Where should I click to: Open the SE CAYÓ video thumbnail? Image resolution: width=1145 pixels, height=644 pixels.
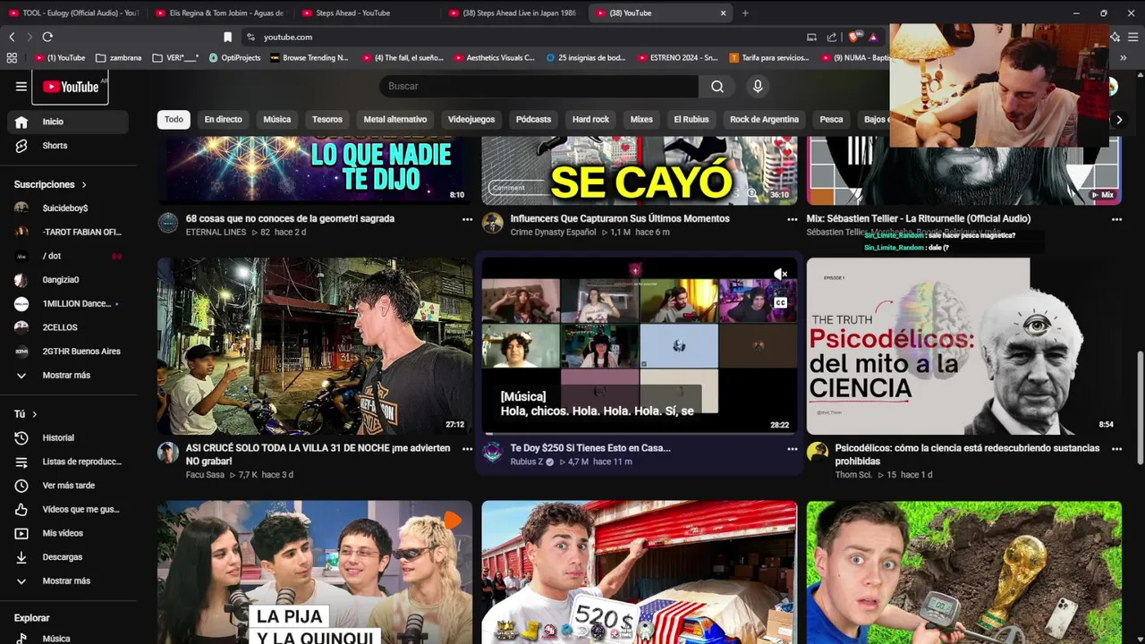click(x=639, y=170)
